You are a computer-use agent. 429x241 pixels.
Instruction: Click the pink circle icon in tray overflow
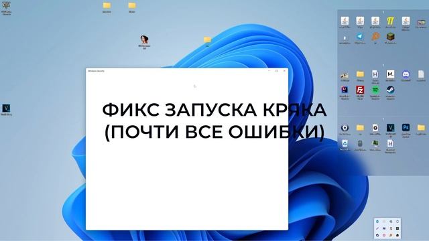384,235
